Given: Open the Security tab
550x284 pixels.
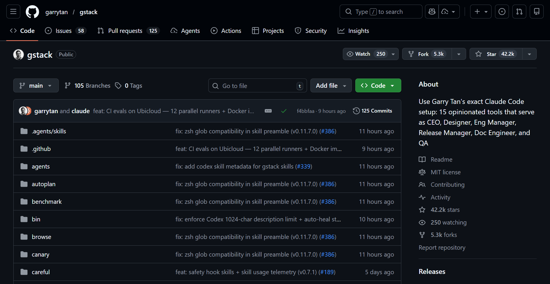Looking at the screenshot, I should (x=311, y=31).
